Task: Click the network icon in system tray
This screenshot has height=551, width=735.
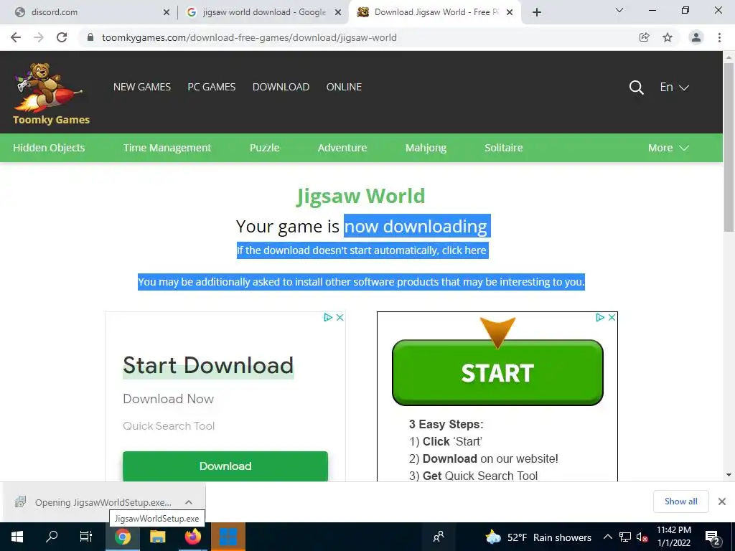Action: [x=625, y=537]
